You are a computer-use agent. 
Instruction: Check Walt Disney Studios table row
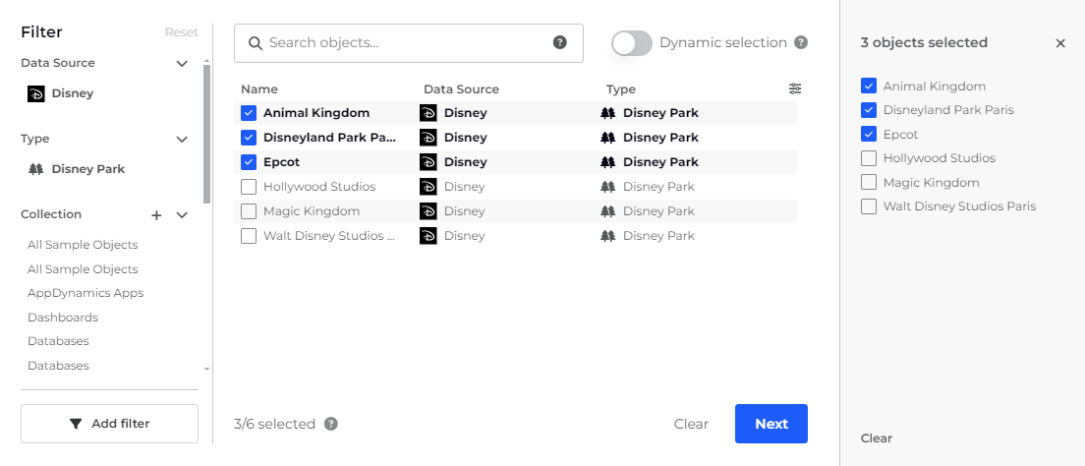(249, 236)
